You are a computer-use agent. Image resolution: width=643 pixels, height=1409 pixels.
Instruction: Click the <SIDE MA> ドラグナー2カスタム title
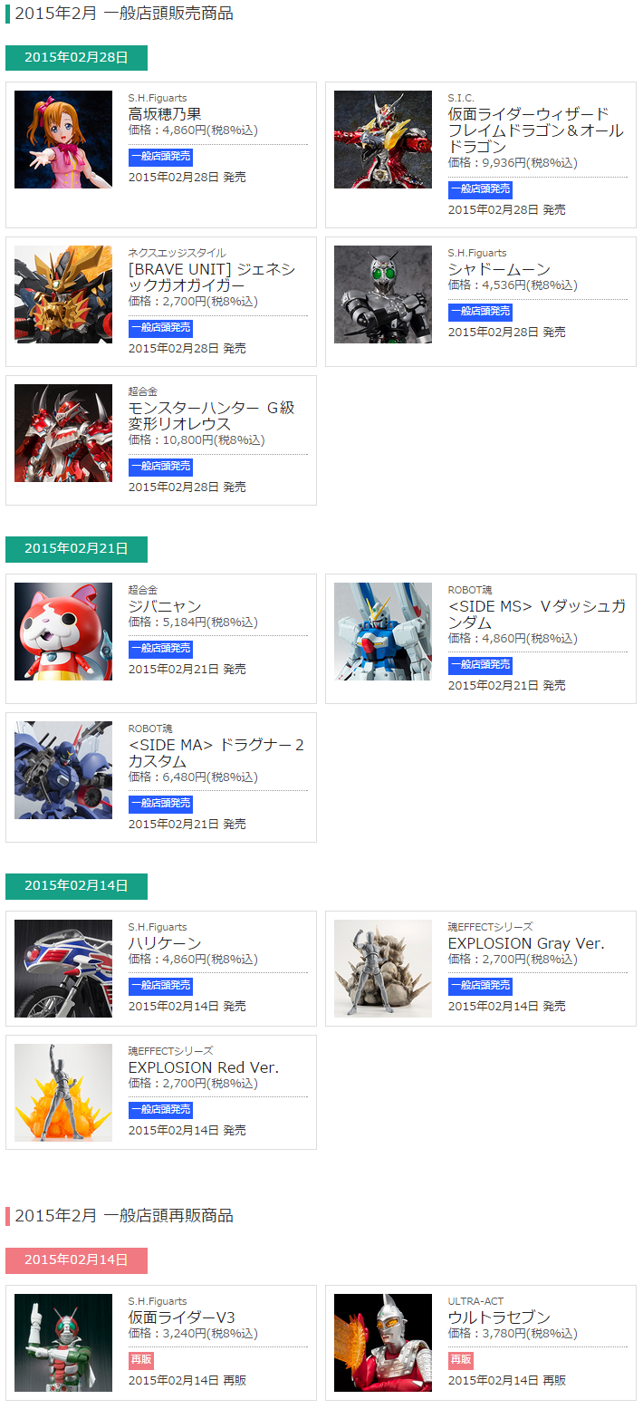pyautogui.click(x=216, y=753)
